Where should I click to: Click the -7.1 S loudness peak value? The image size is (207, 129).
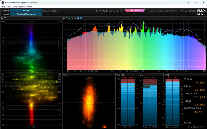[176, 78]
